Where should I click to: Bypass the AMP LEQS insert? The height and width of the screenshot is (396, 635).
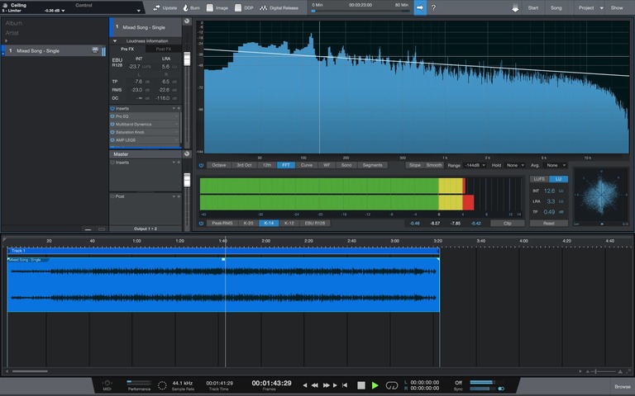(112, 139)
